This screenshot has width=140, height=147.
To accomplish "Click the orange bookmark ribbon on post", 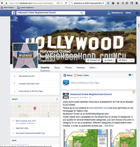I will (x=134, y=92).
